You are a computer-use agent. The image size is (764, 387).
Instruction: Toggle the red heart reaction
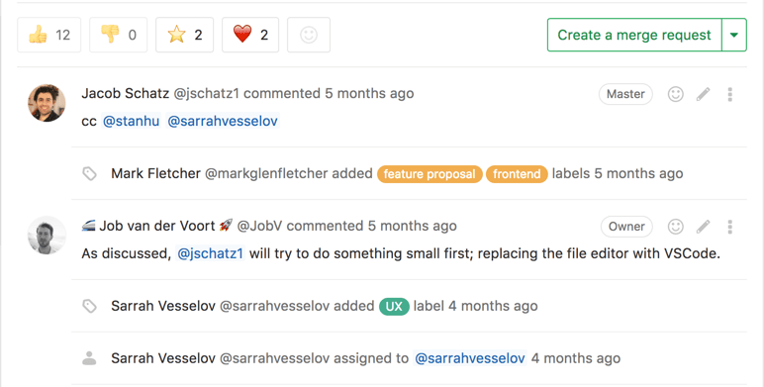click(x=250, y=35)
